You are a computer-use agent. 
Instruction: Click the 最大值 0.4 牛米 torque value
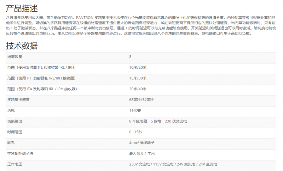point(142,153)
